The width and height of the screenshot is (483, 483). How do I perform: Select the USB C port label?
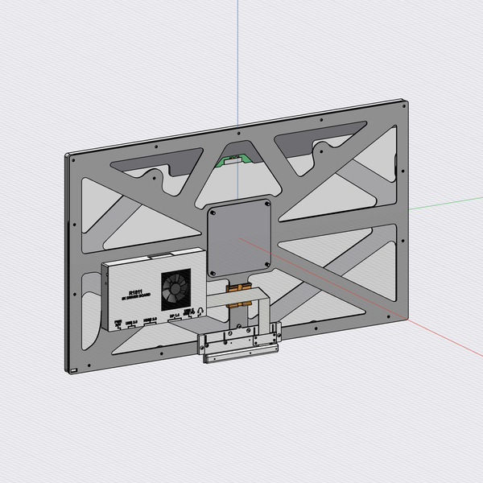click(188, 312)
